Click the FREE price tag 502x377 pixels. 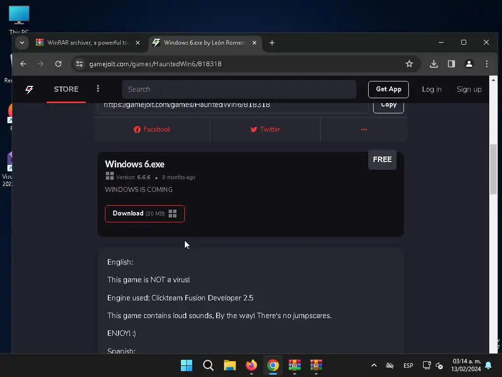click(382, 160)
